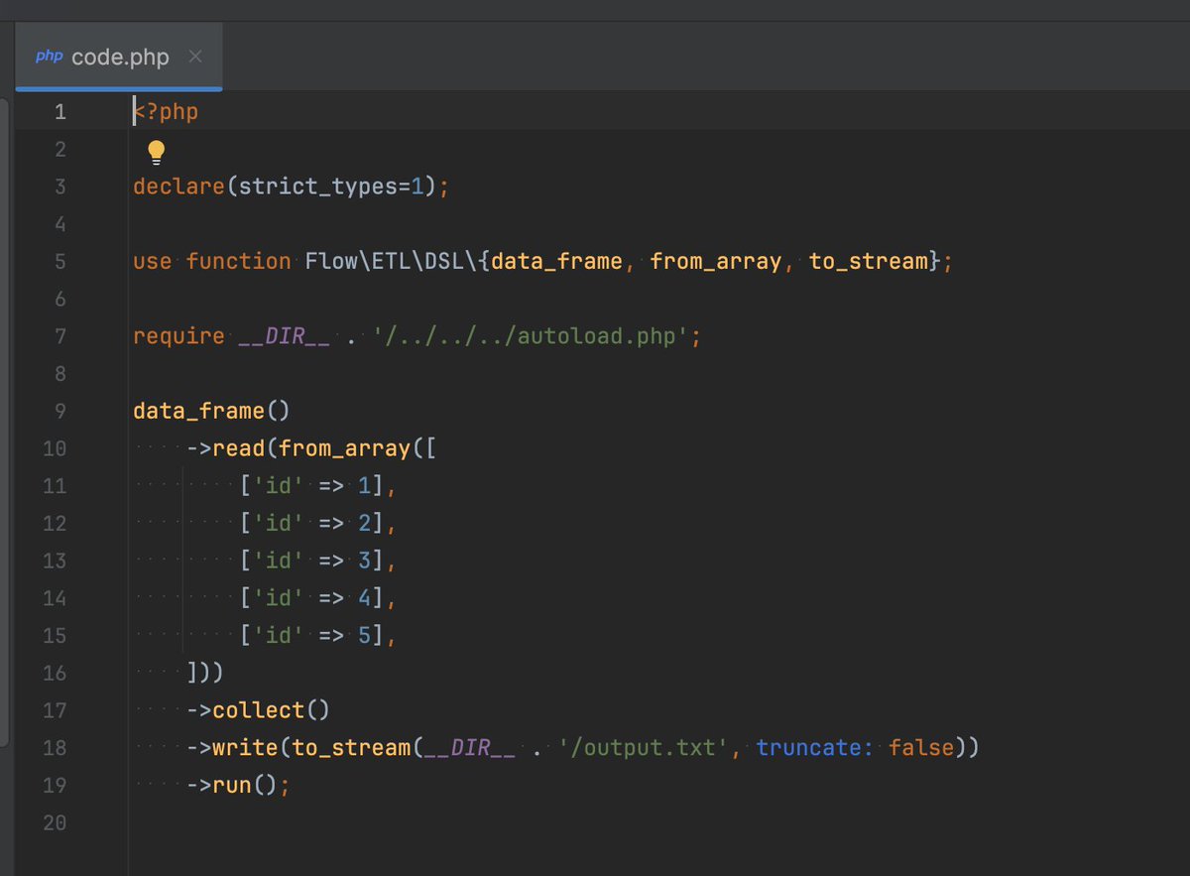Click the ->collect() method call
Viewport: 1190px width, 876px height.
(258, 710)
